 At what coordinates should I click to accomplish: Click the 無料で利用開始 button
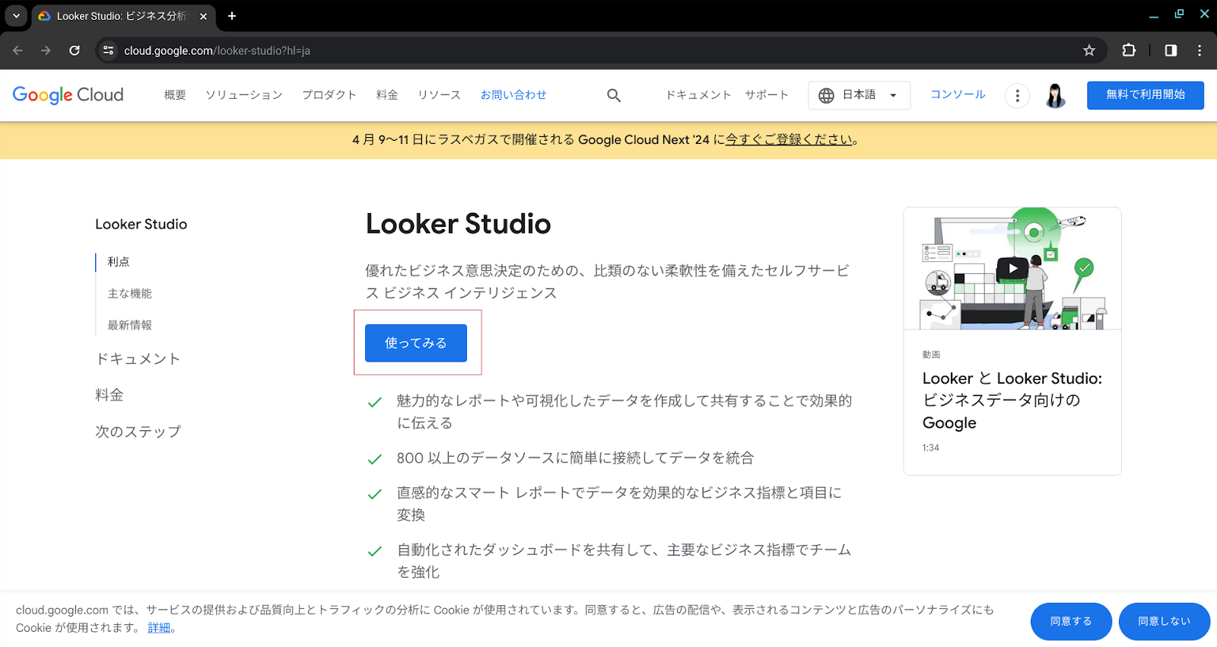pyautogui.click(x=1146, y=95)
